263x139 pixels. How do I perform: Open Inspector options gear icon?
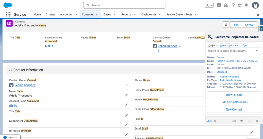tap(257, 121)
